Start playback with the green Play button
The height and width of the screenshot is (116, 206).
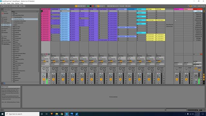coord(88,6)
